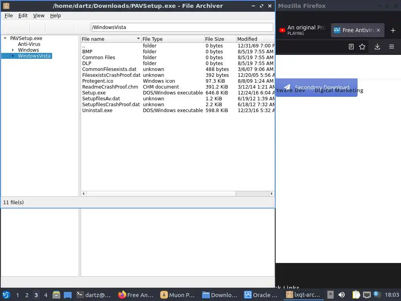Sort by the File Size column header
Screen dimensions: 401x301
pyautogui.click(x=220, y=39)
